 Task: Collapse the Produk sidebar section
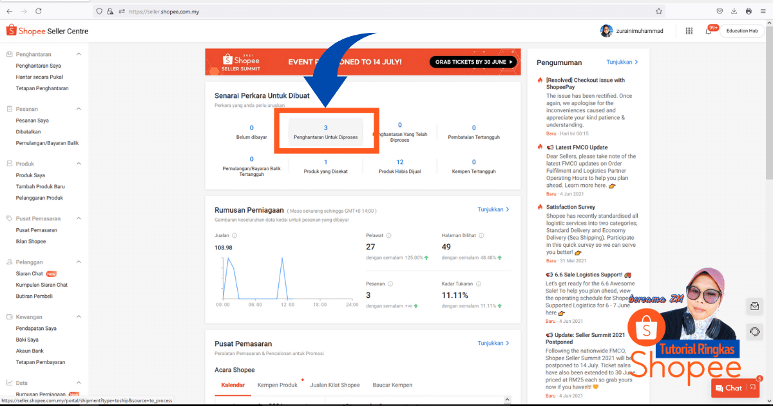click(79, 164)
